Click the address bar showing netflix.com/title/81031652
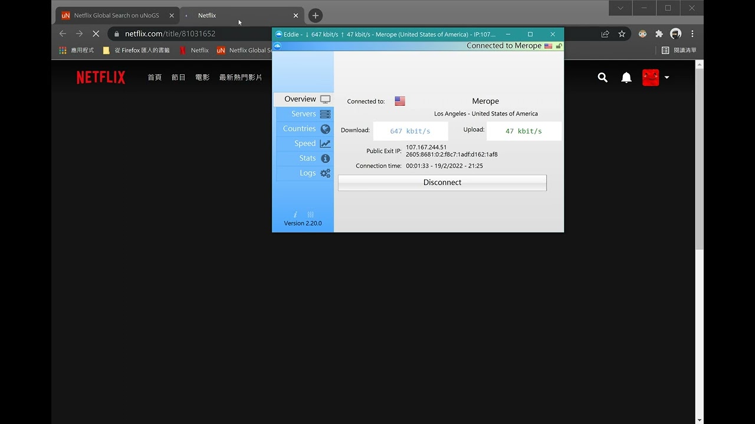This screenshot has height=424, width=755. point(170,34)
